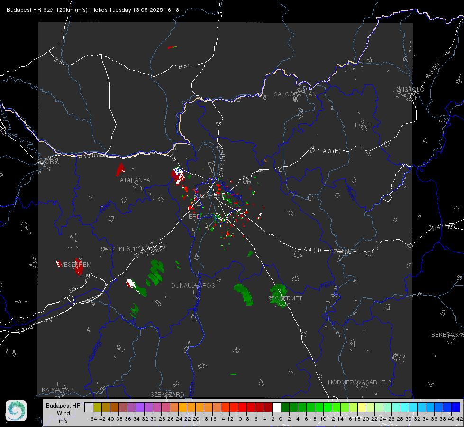Click the Heves county label

coord(351,193)
